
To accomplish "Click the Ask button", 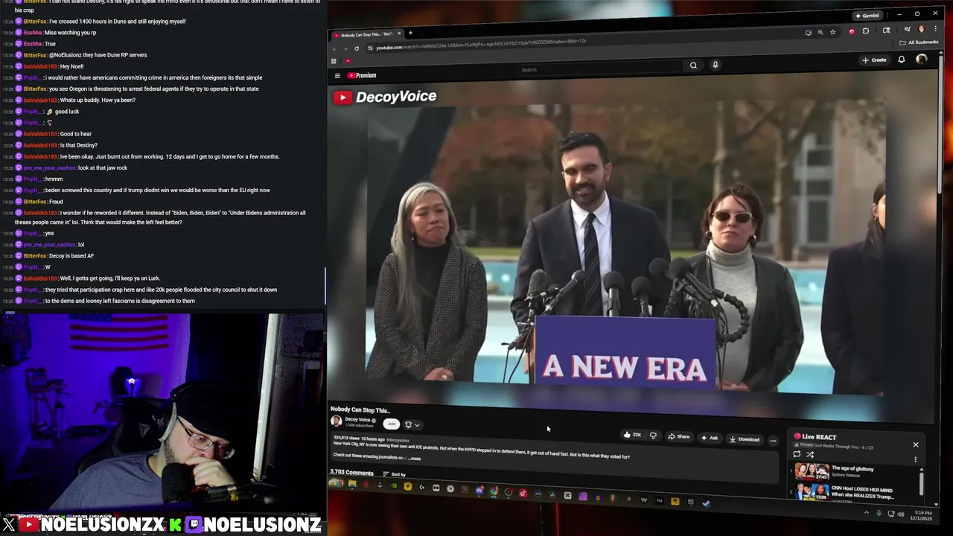I will point(710,438).
